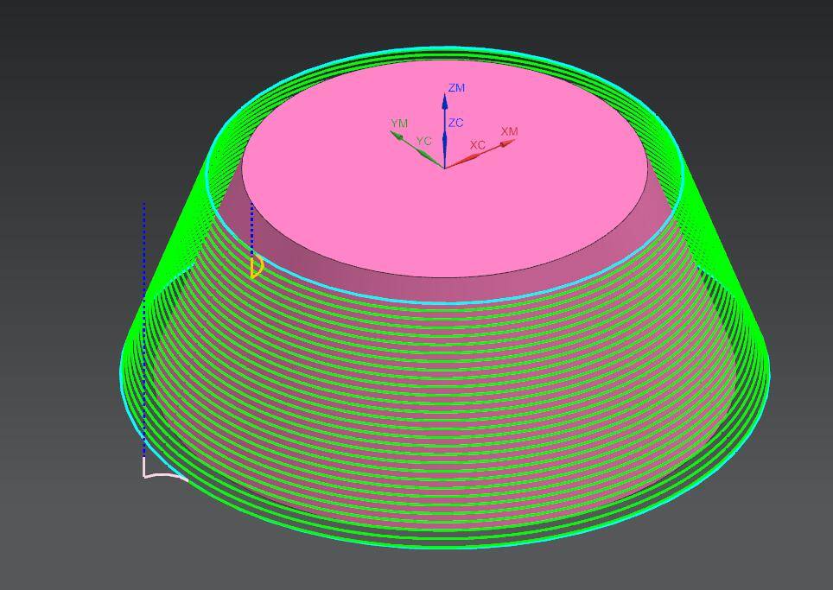
Task: Select the white approach move curve
Action: pyautogui.click(x=162, y=473)
